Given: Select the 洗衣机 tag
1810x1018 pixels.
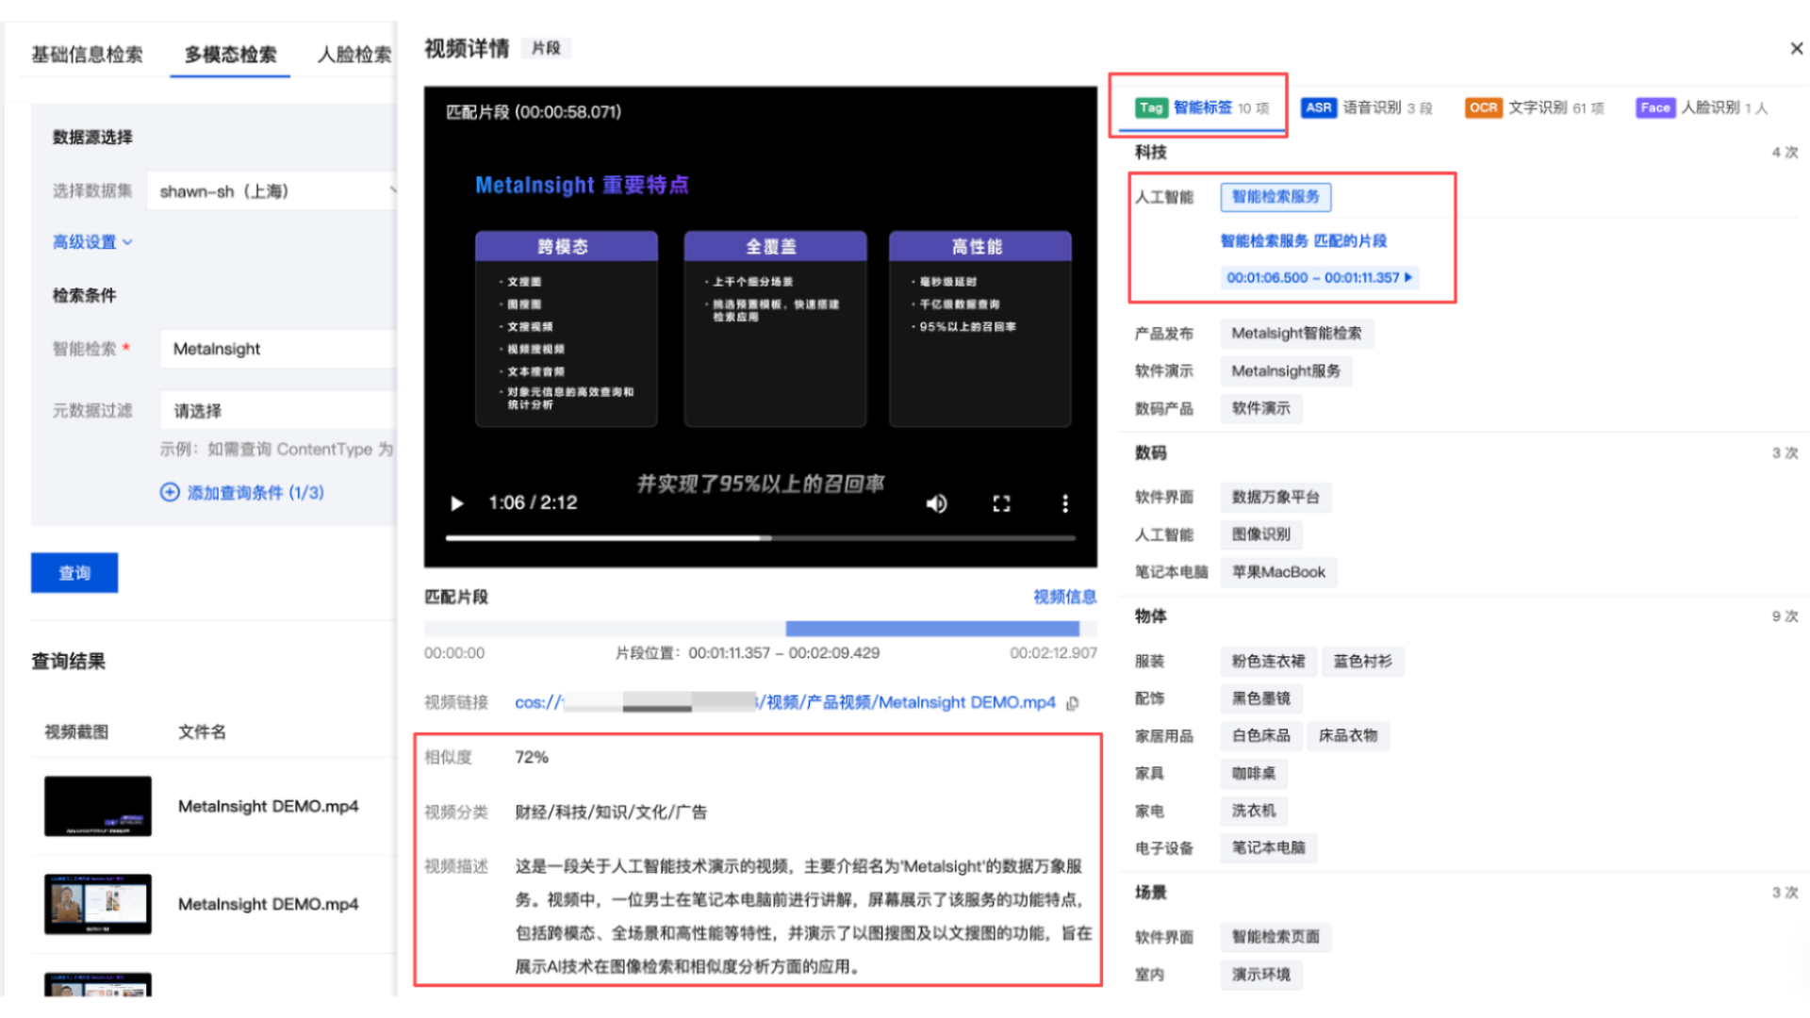Looking at the screenshot, I should 1254,811.
